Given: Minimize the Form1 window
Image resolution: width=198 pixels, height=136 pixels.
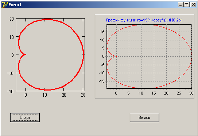Looking at the screenshot, I should pyautogui.click(x=180, y=5).
